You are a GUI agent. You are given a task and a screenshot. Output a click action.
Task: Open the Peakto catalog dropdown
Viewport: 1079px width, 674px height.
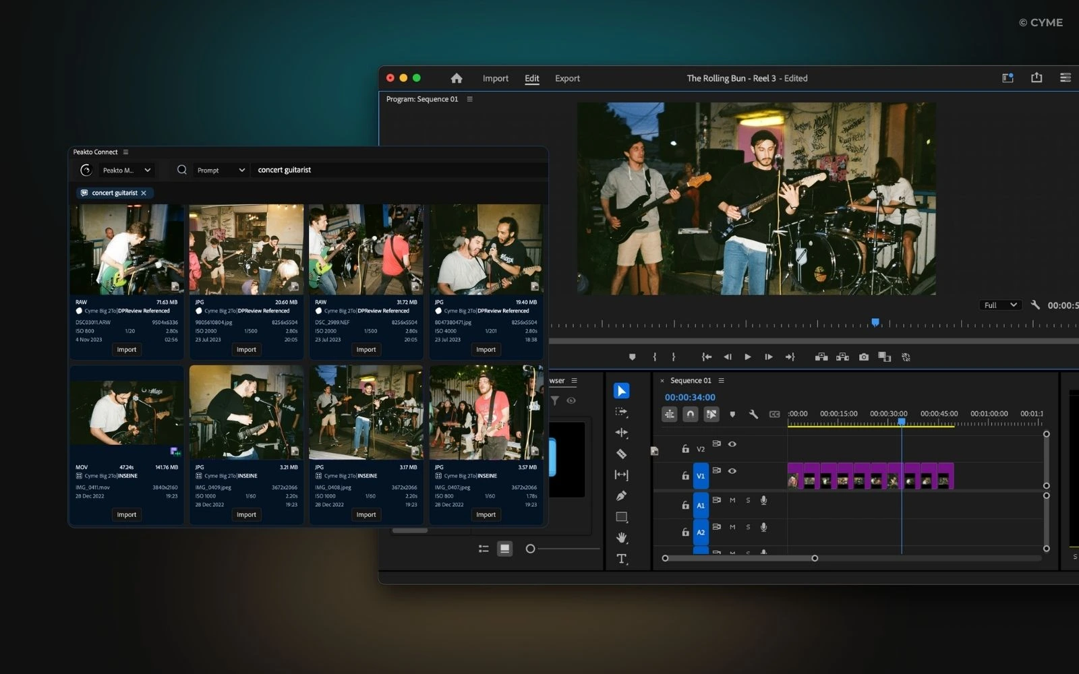tap(126, 171)
